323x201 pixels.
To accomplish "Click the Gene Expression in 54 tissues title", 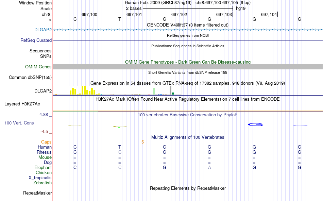I will click(x=188, y=83).
